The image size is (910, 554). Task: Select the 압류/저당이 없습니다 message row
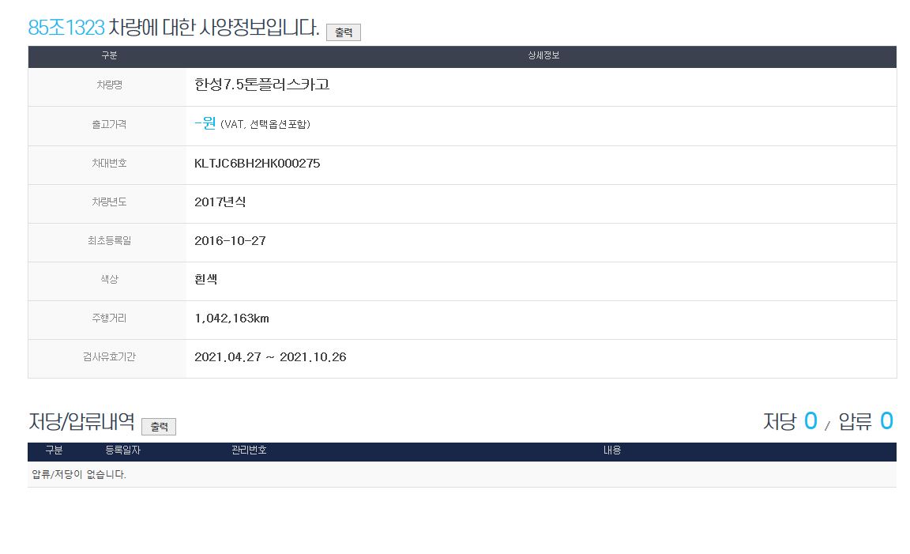pos(79,475)
